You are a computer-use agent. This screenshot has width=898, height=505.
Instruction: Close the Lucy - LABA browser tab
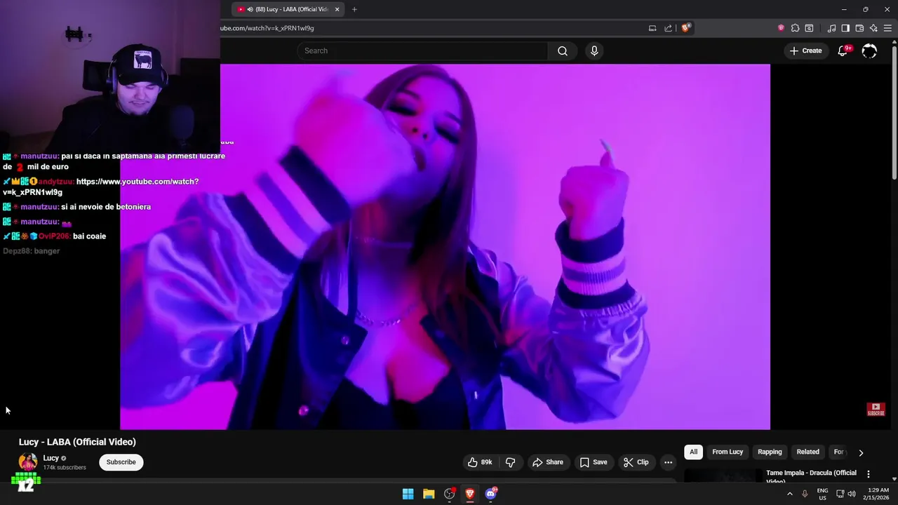[x=337, y=9]
